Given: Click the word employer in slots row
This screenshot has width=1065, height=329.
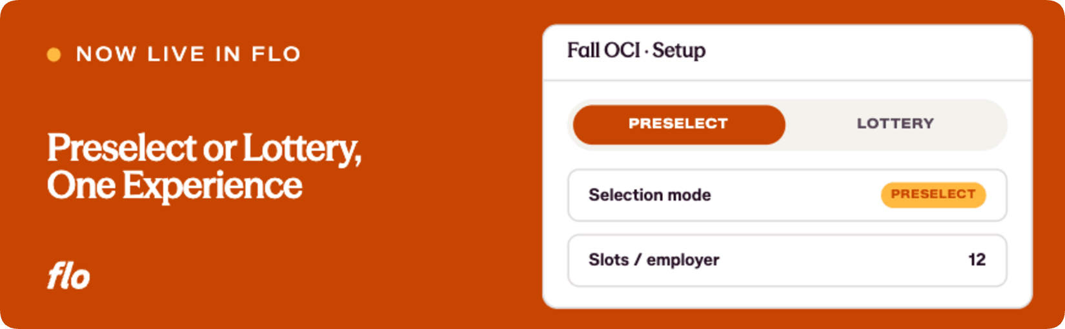Looking at the screenshot, I should tap(683, 261).
